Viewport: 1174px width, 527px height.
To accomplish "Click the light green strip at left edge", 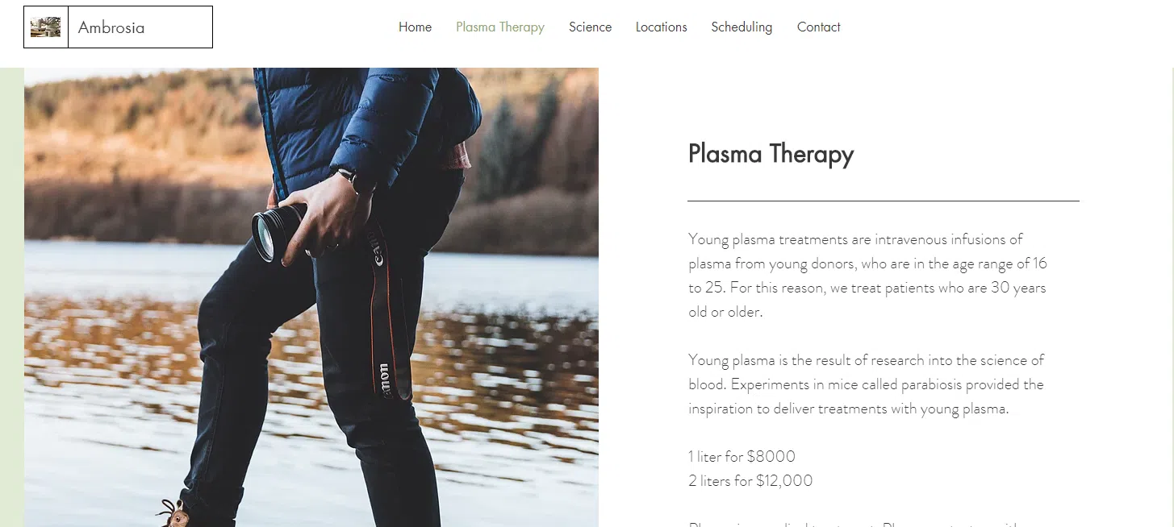I will 11,298.
